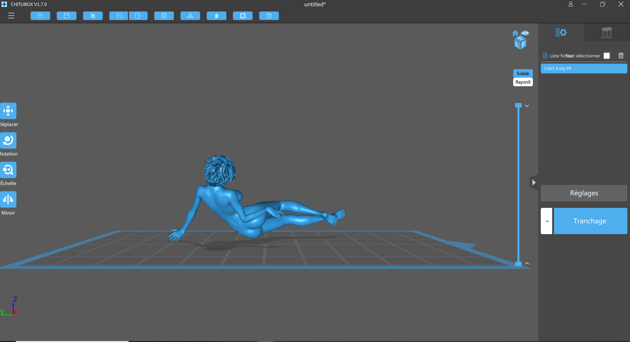Select the Déplacer move tool
The image size is (630, 342).
pyautogui.click(x=8, y=111)
